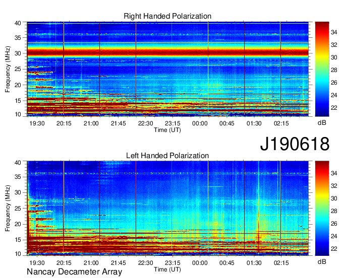
Task: Click the 40 MHz frequency tick, Right Handed plot
Action: click(18, 23)
